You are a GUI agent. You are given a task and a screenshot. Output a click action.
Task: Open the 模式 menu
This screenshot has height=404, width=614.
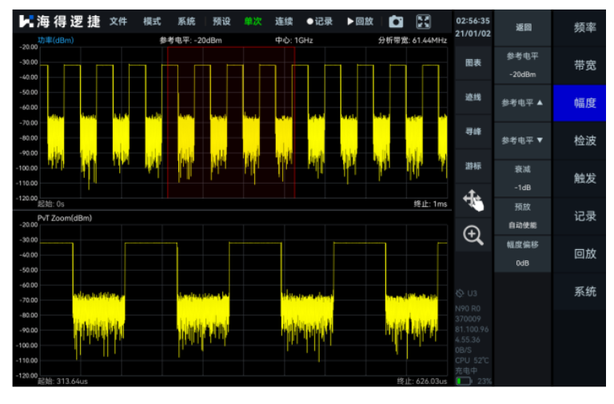152,22
